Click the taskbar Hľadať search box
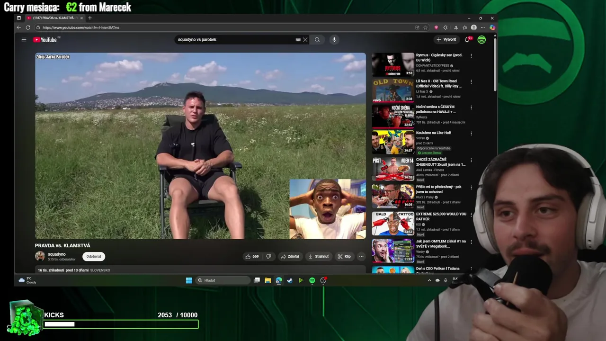The width and height of the screenshot is (606, 341). [223, 280]
